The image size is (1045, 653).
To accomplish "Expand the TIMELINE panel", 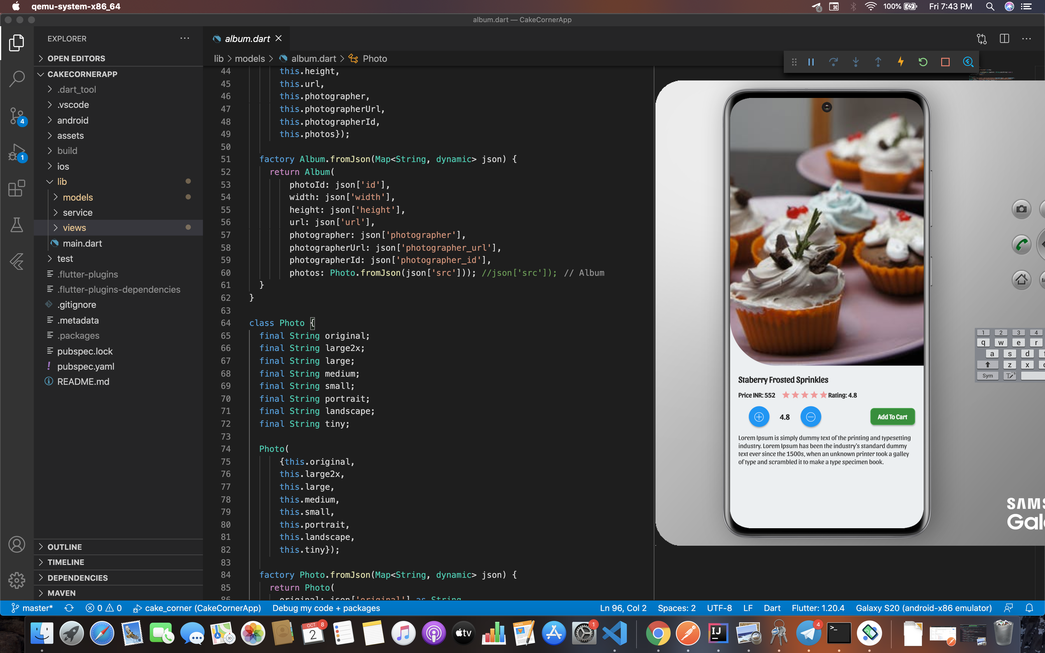I will tap(118, 562).
